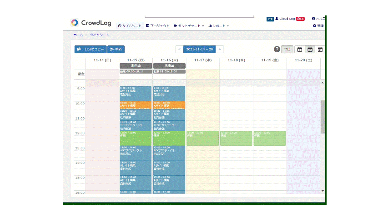Click the タイムシート breadcrumb link
This screenshot has width=388, height=218.
tap(99, 35)
